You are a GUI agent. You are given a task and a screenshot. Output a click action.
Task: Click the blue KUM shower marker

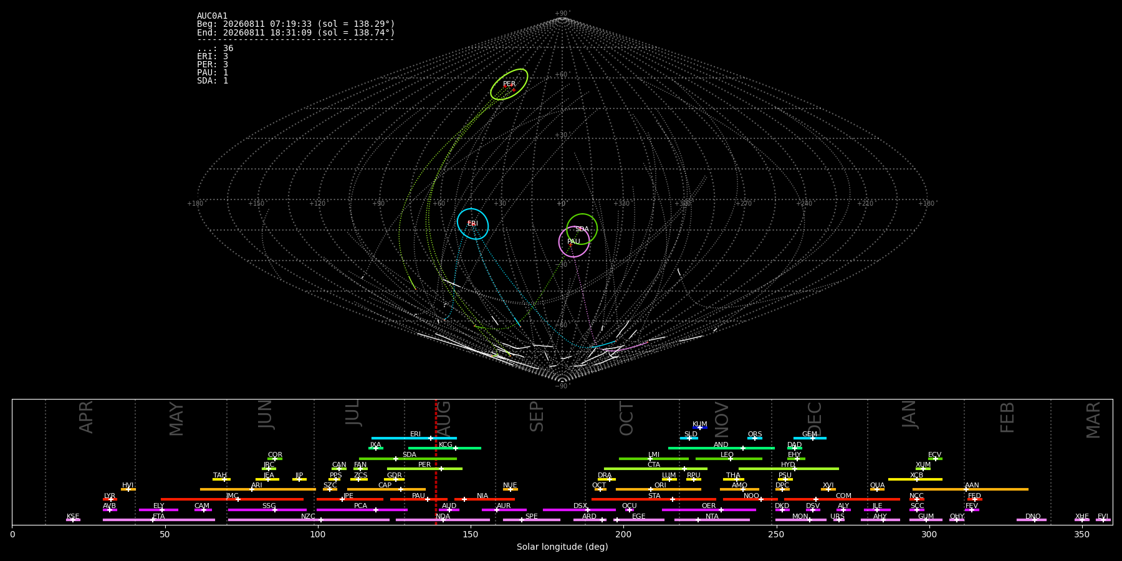pyautogui.click(x=700, y=428)
